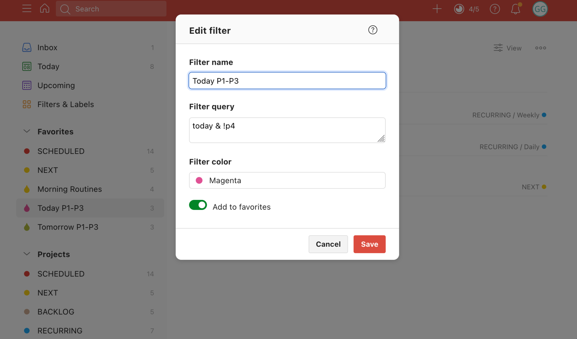Image resolution: width=577 pixels, height=339 pixels.
Task: Click the Help question mark icon
Action: (372, 30)
